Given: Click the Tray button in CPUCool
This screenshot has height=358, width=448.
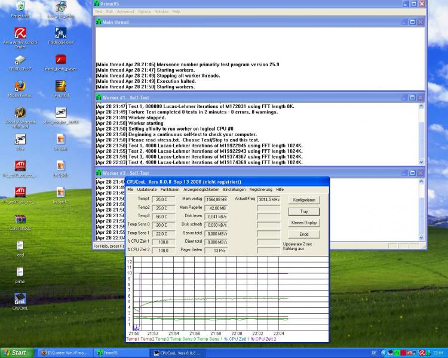Looking at the screenshot, I should click(x=304, y=212).
